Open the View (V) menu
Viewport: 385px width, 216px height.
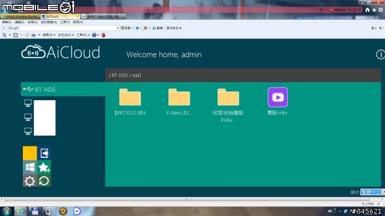click(x=32, y=22)
